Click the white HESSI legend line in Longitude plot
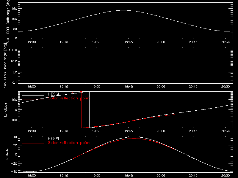The height and width of the screenshot is (178, 238). click(x=33, y=95)
